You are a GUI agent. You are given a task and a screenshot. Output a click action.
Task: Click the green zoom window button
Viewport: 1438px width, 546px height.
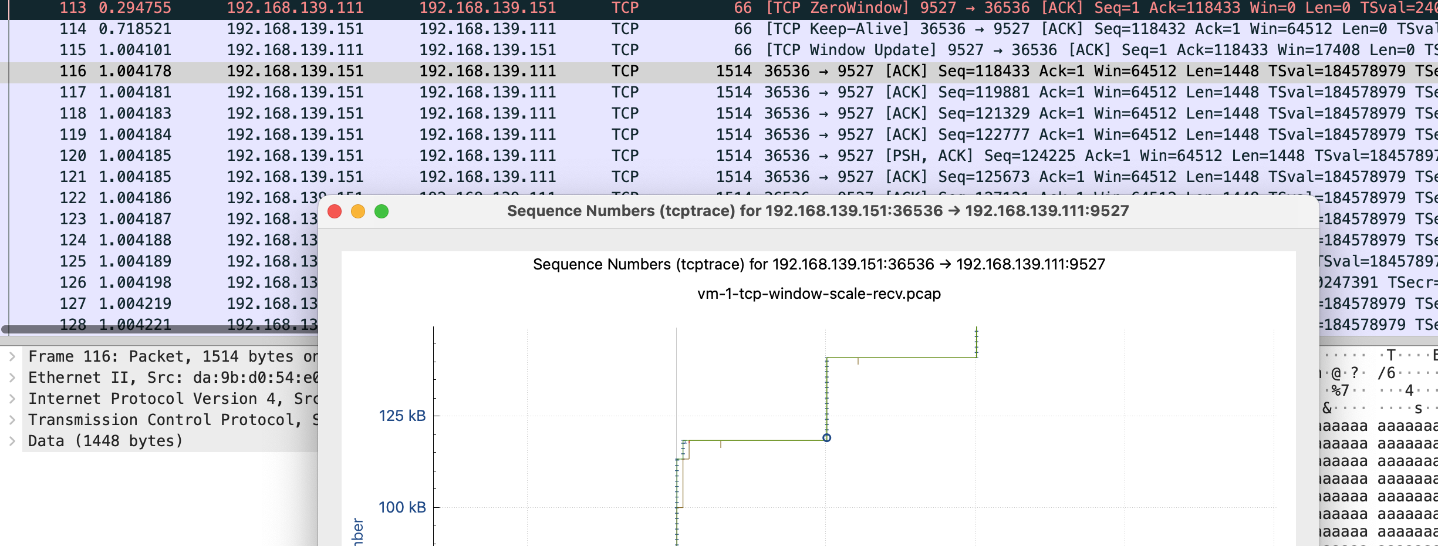point(382,211)
